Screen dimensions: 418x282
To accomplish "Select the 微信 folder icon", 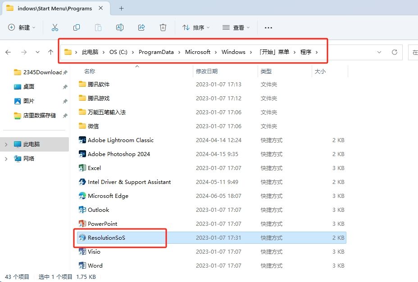I will (82, 126).
